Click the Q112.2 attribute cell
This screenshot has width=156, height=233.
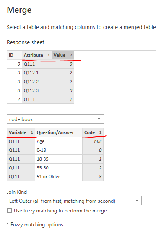tap(37, 82)
